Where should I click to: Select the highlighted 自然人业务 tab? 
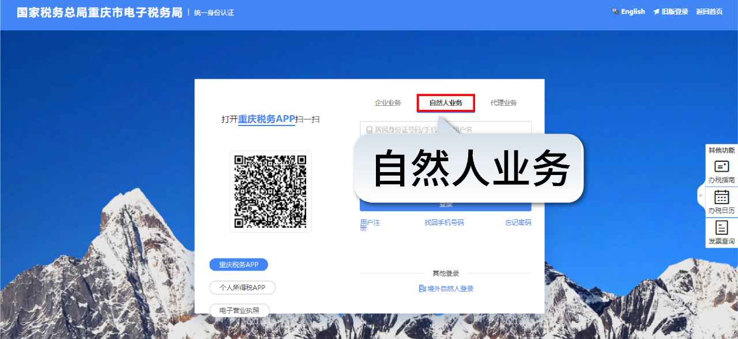pyautogui.click(x=445, y=102)
